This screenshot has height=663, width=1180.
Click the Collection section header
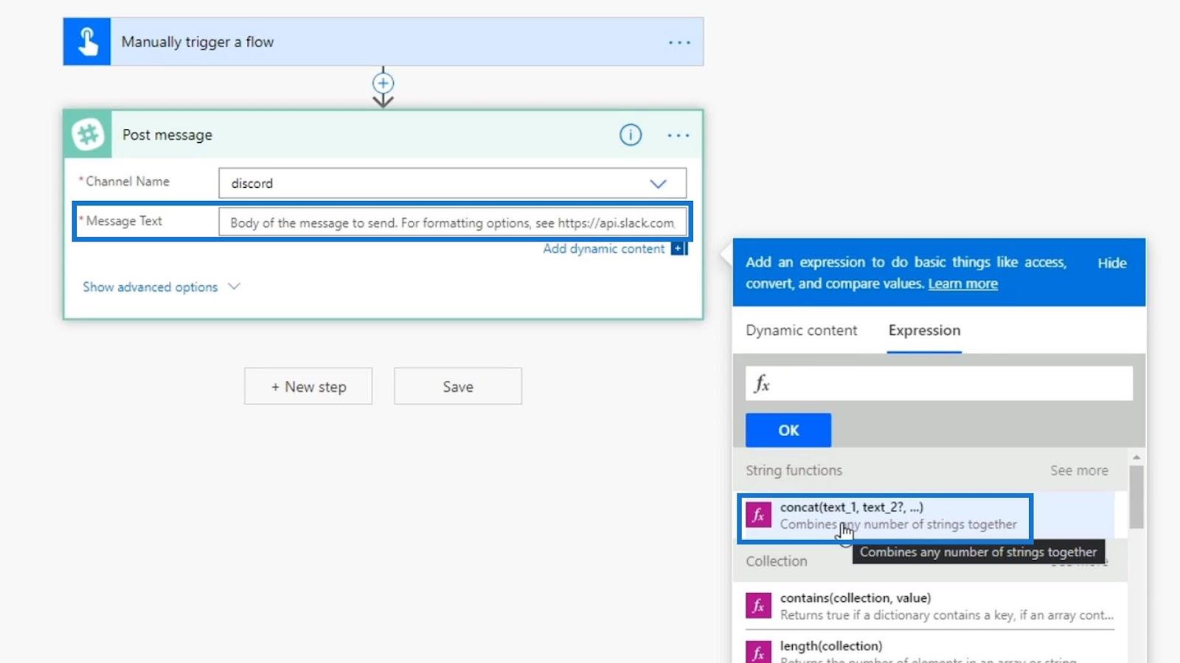coord(777,561)
